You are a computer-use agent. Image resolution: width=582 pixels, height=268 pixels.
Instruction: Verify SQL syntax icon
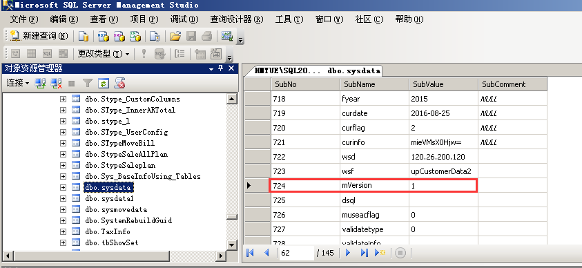(x=159, y=54)
